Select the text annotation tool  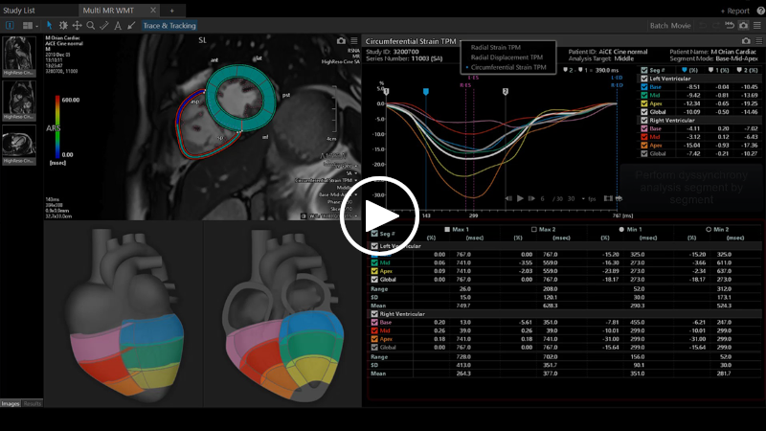coord(118,26)
